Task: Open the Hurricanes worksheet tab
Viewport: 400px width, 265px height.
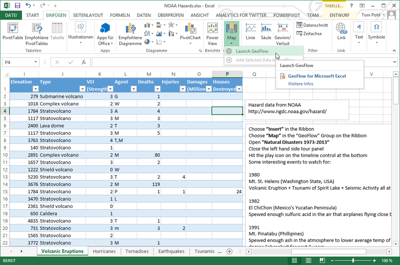Action: pyautogui.click(x=104, y=251)
